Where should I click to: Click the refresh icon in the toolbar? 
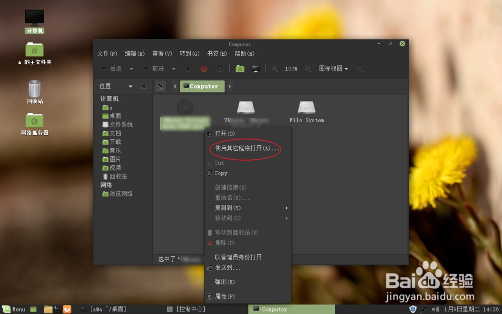click(219, 68)
